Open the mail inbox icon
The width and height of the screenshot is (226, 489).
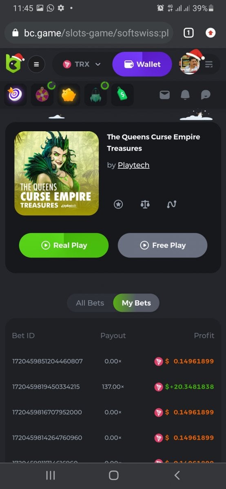[x=164, y=95]
